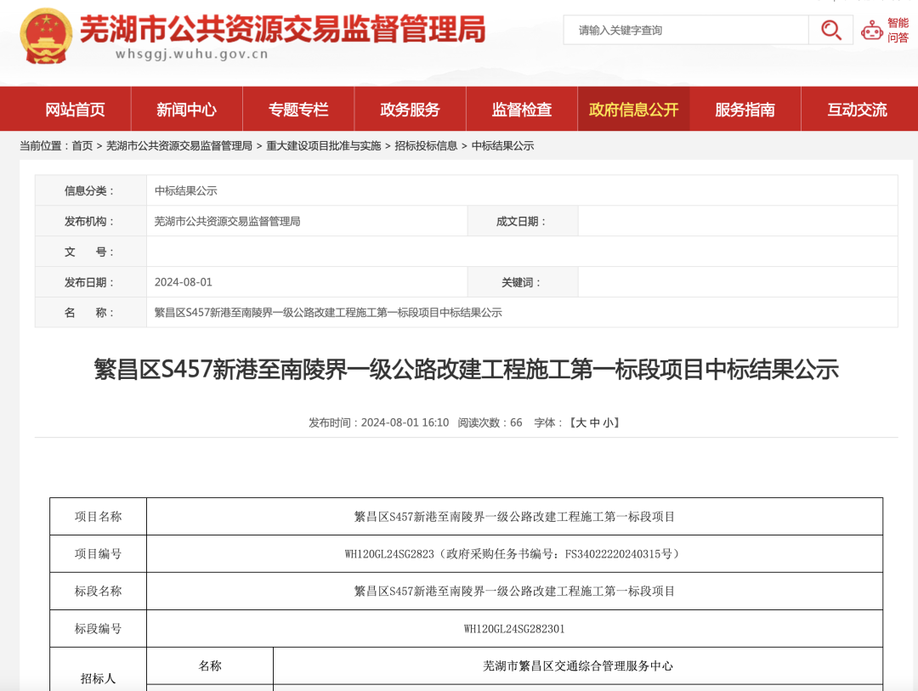
Task: Open the 互动交流 menu item
Action: pos(857,110)
